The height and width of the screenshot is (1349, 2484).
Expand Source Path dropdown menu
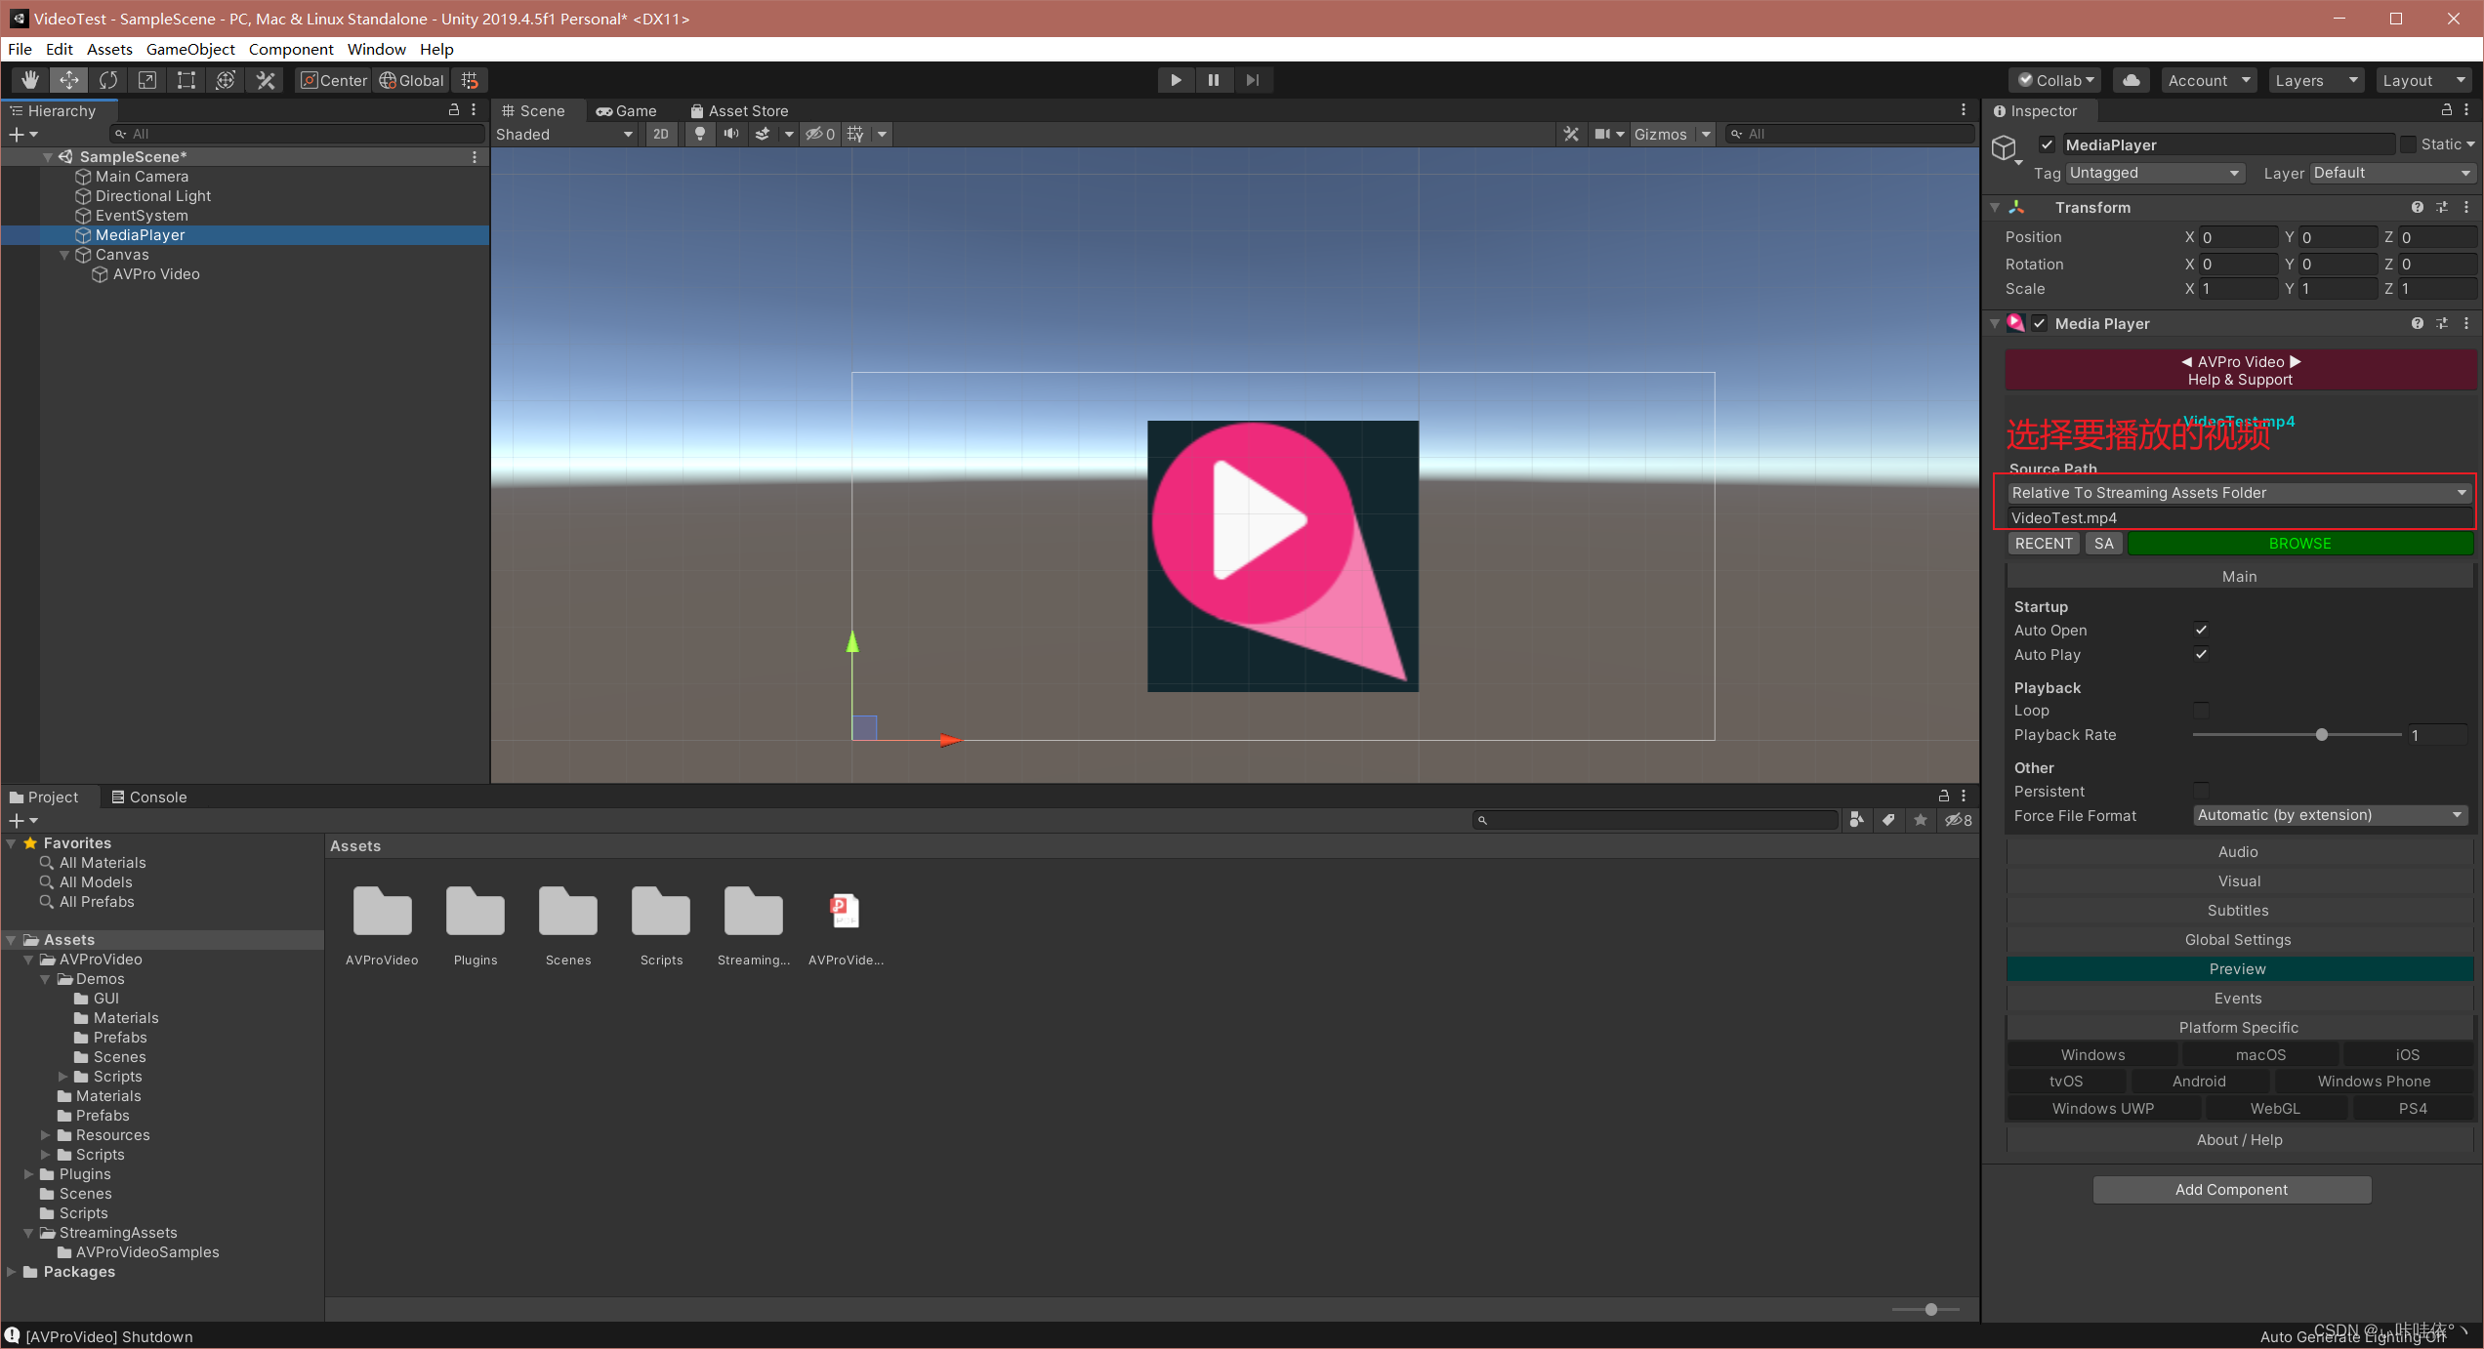(x=2461, y=492)
